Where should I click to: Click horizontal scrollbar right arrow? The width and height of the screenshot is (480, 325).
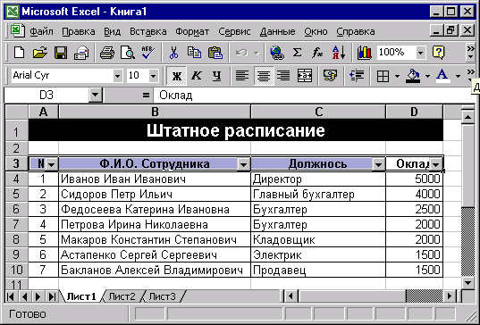[450, 296]
